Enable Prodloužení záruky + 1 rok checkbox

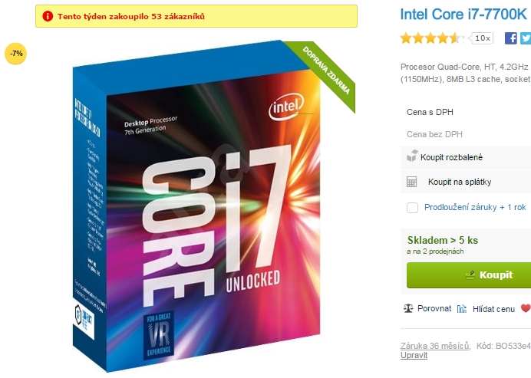coord(412,208)
